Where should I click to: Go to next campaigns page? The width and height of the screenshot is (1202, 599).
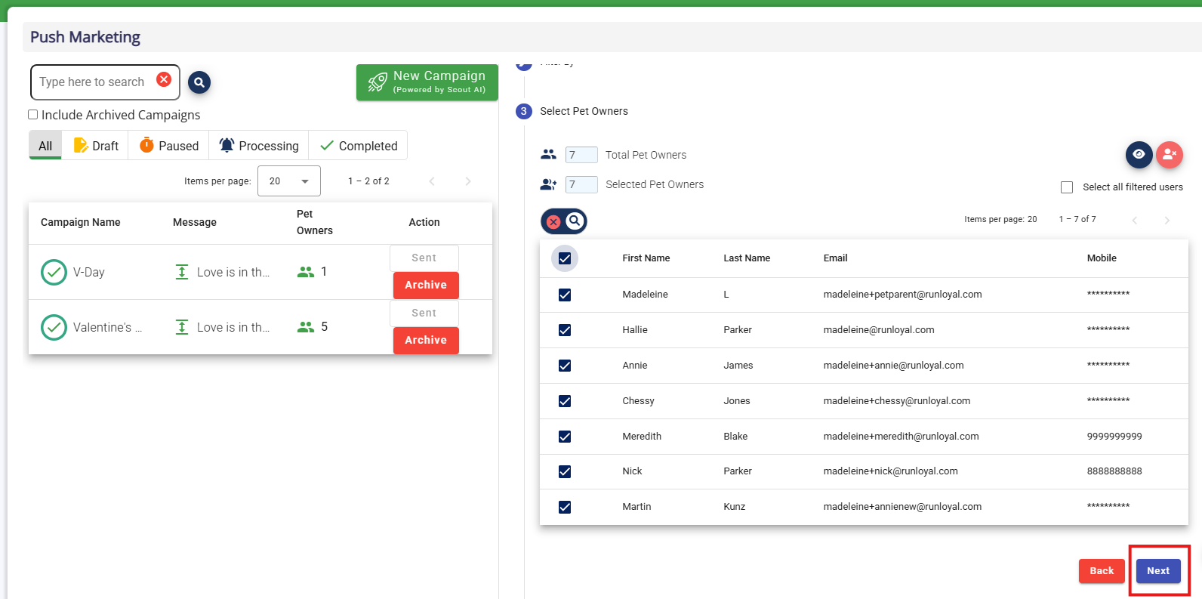pos(468,181)
